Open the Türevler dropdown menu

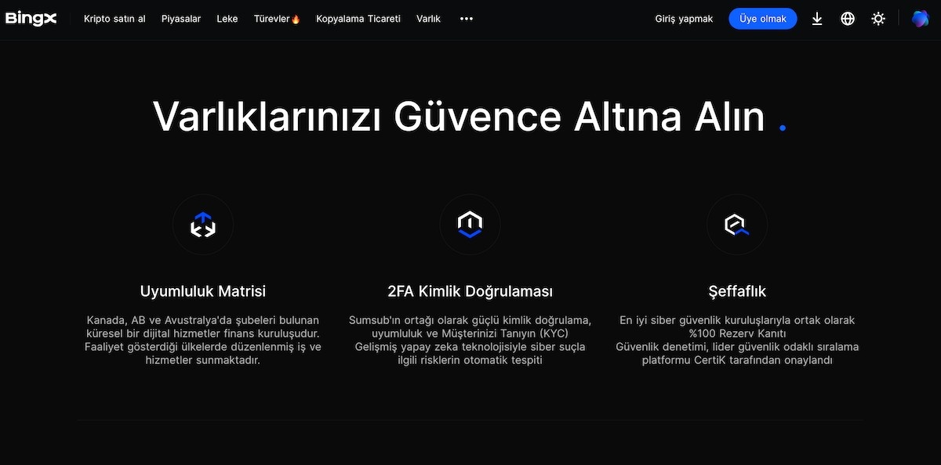(276, 18)
